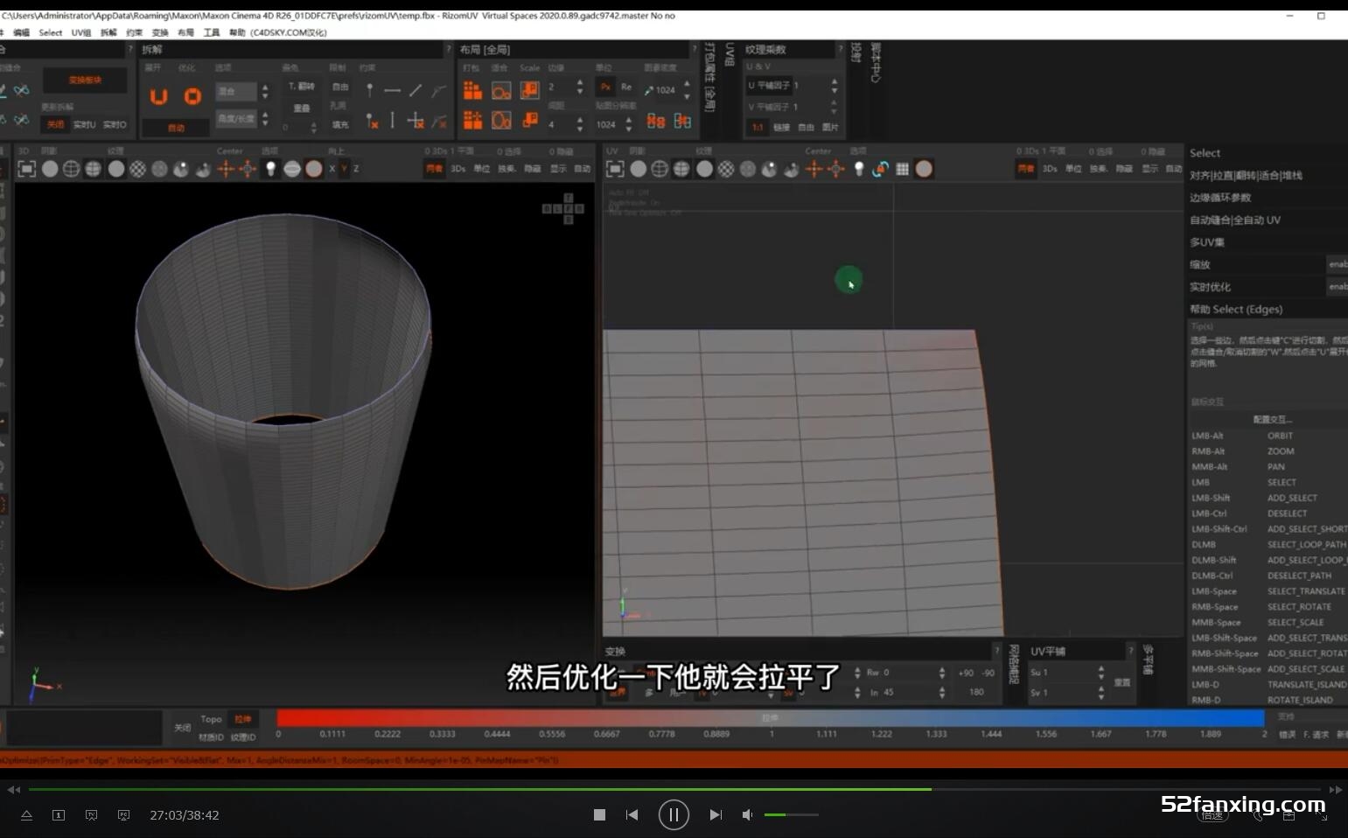The height and width of the screenshot is (838, 1348).
Task: Adjust the player volume slider
Action: tap(791, 814)
